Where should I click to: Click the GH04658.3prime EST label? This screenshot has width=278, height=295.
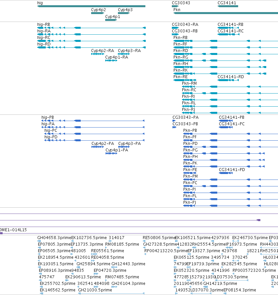point(54,238)
